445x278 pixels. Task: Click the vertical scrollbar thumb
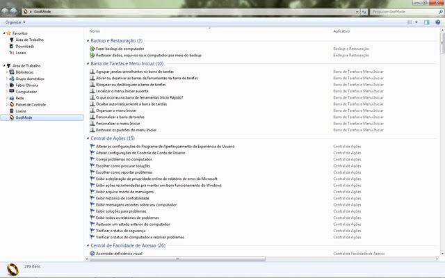click(x=442, y=43)
